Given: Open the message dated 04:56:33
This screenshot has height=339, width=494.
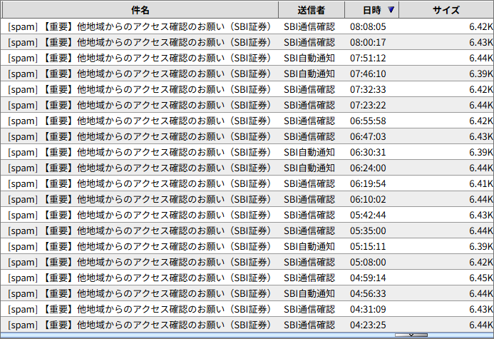Looking at the screenshot, I should [247, 293].
